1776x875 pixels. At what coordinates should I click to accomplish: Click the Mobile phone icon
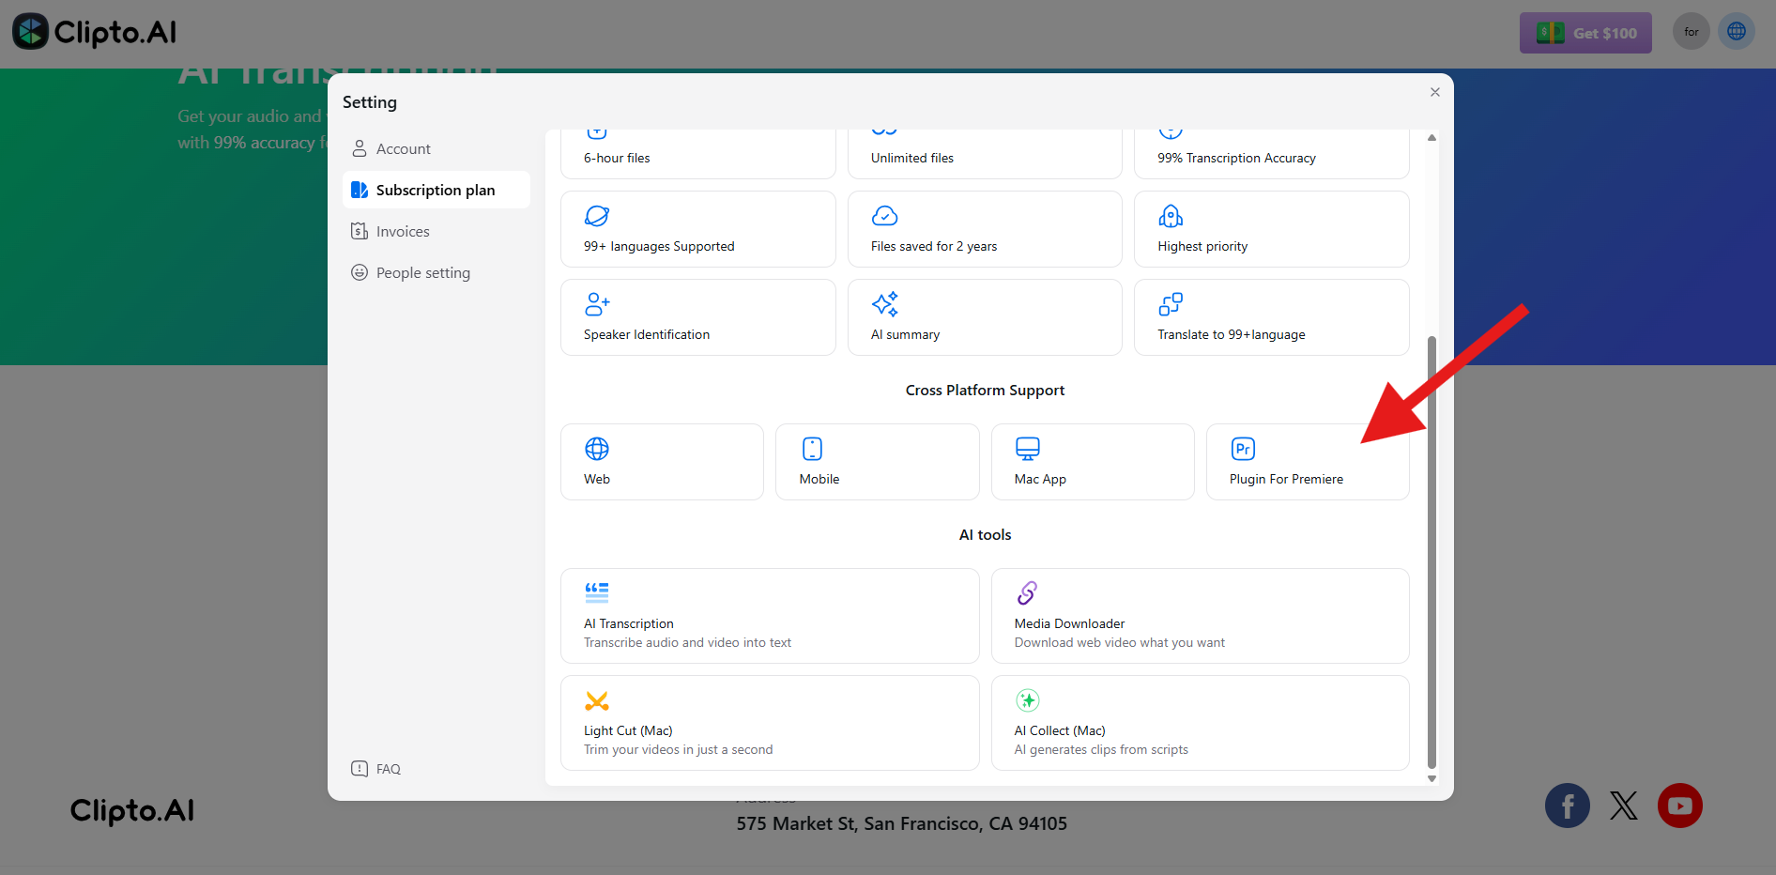812,449
